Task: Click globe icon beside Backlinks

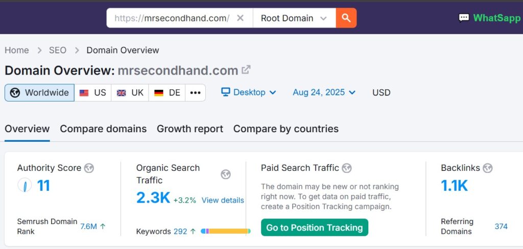Action: [x=488, y=168]
